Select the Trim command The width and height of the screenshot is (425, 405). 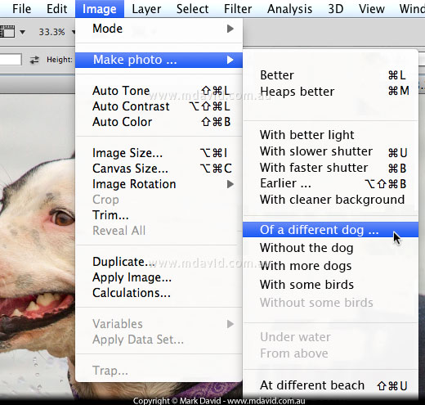coord(159,215)
